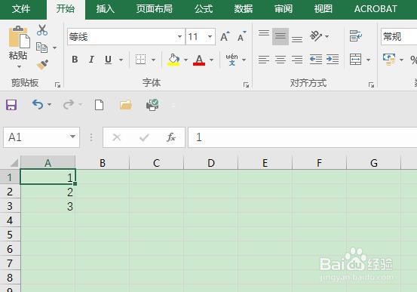Viewport: 417px width, 292px height.
Task: Open the 视图 View tab
Action: 323,9
